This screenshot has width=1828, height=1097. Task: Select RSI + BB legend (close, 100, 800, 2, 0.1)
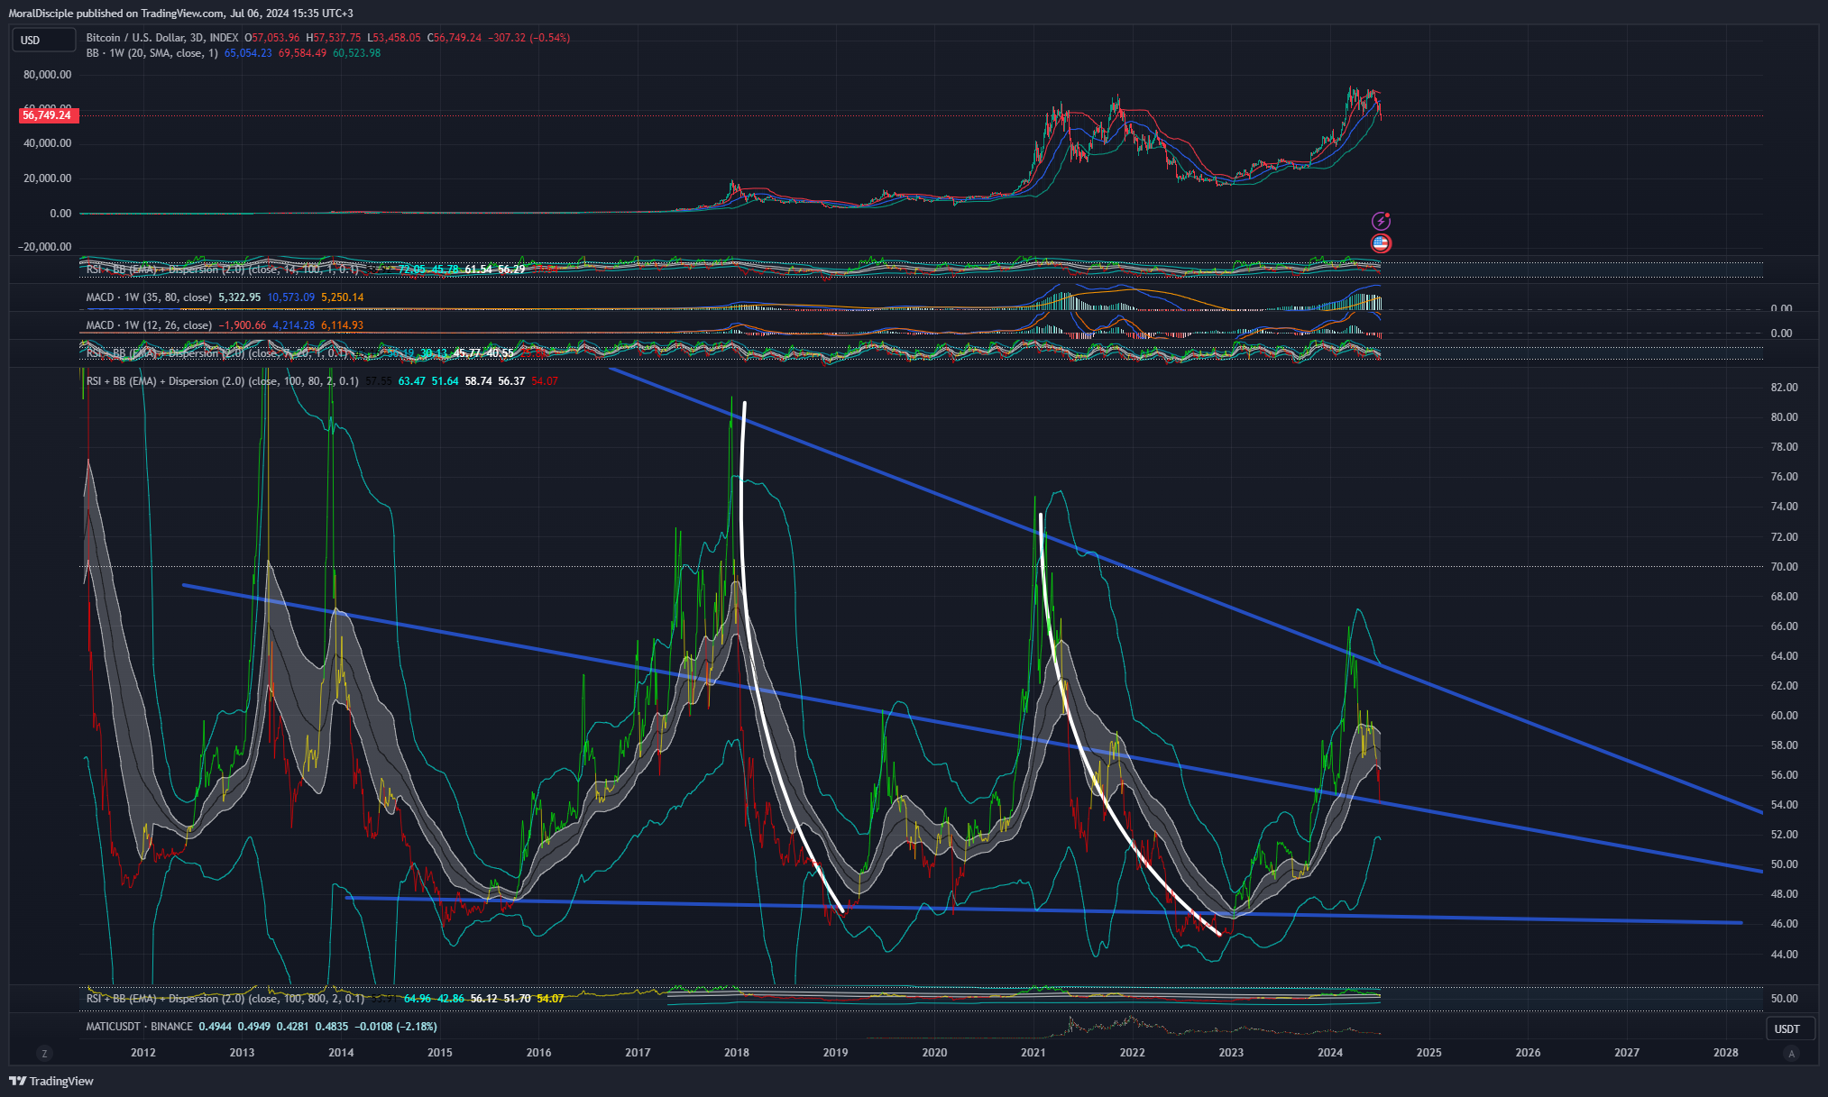[x=225, y=999]
